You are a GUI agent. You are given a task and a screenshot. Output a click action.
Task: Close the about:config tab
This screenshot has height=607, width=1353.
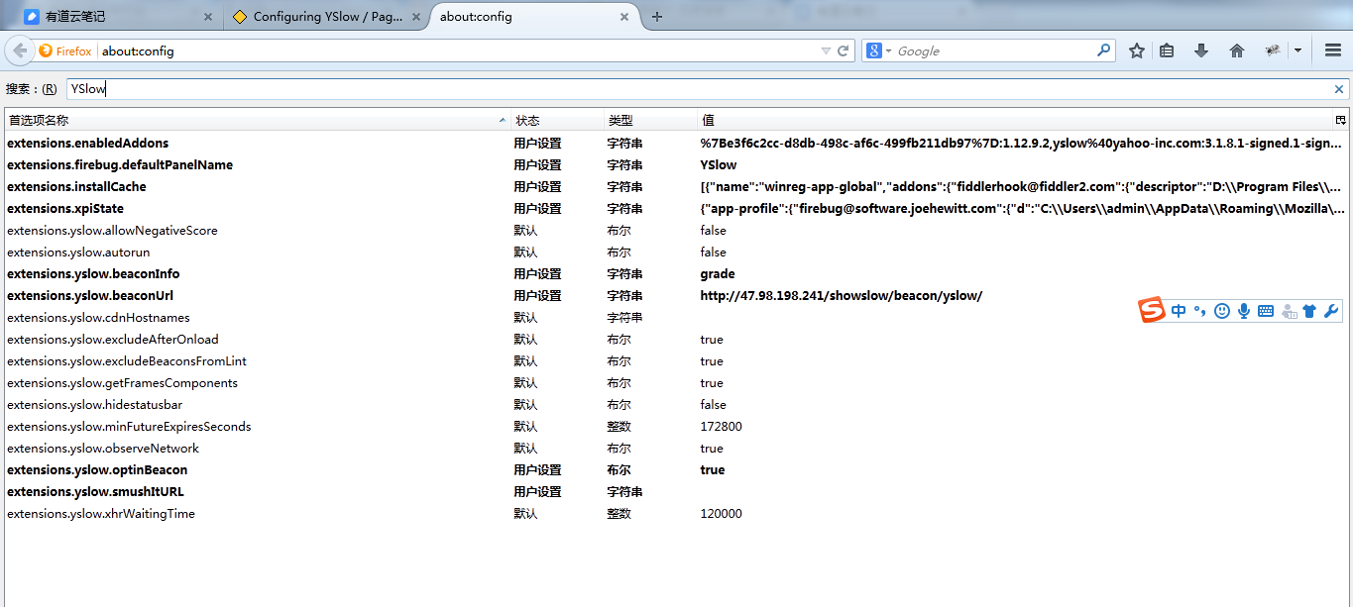pos(624,17)
